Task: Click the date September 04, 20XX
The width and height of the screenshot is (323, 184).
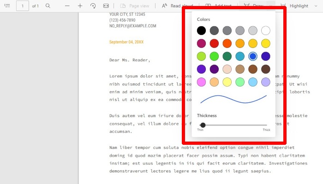Action: tap(126, 42)
